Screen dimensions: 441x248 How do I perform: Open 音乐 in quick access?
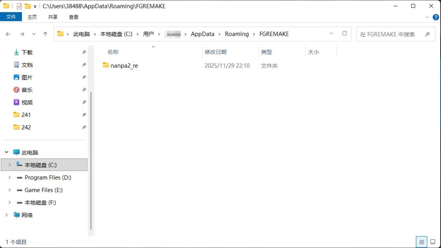(27, 90)
